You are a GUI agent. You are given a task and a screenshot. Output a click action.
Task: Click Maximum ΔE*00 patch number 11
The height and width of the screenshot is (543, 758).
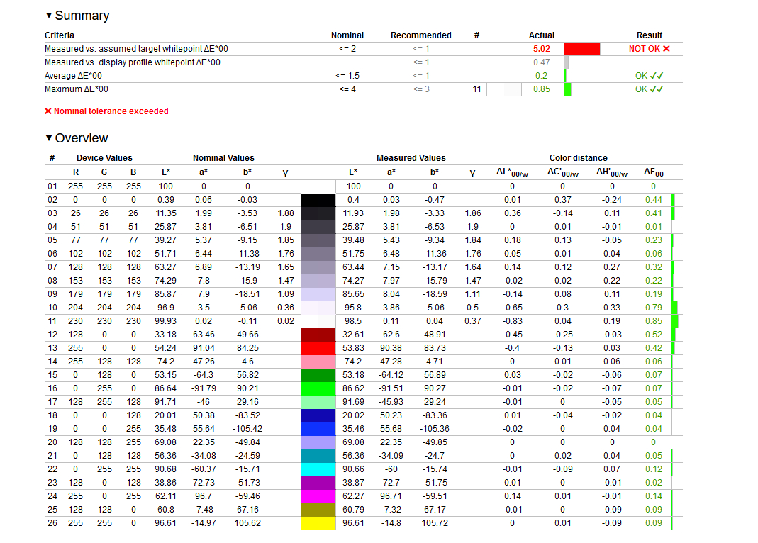click(476, 89)
